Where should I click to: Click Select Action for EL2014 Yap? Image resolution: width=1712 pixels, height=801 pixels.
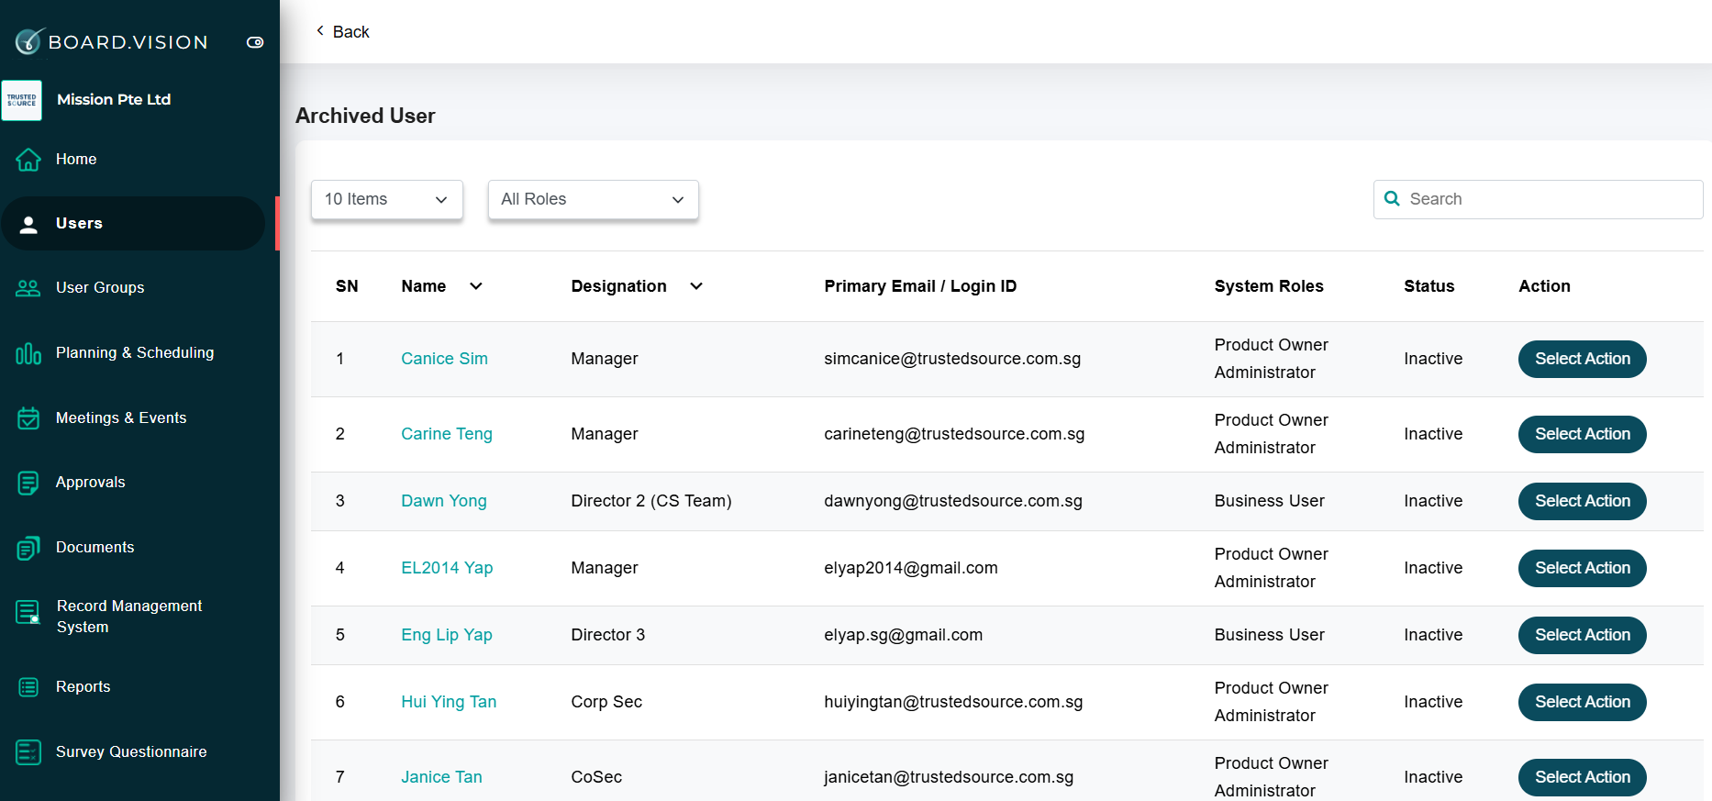[x=1583, y=568]
